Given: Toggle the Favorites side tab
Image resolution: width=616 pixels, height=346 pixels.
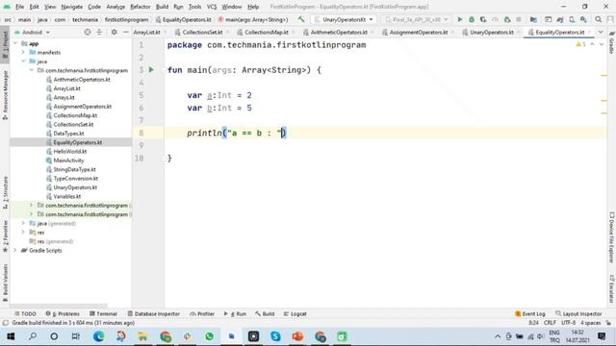Looking at the screenshot, I should point(5,236).
